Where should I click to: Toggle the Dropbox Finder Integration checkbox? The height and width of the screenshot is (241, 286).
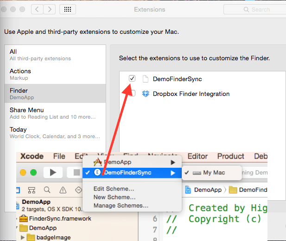pyautogui.click(x=133, y=93)
